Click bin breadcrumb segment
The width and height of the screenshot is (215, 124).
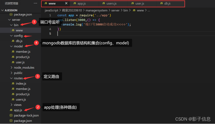(126, 10)
